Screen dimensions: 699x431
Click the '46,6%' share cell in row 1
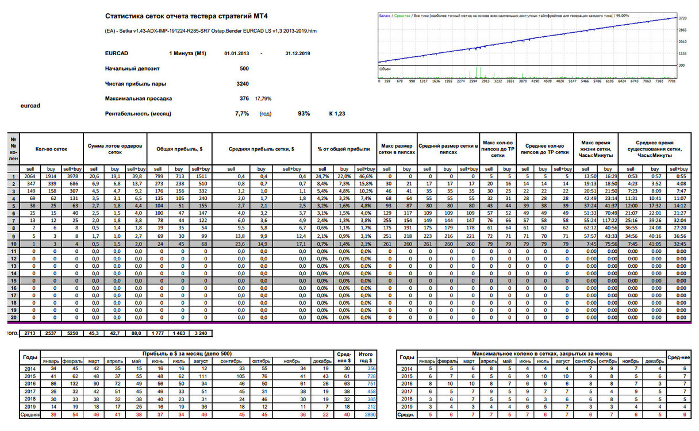tap(364, 176)
